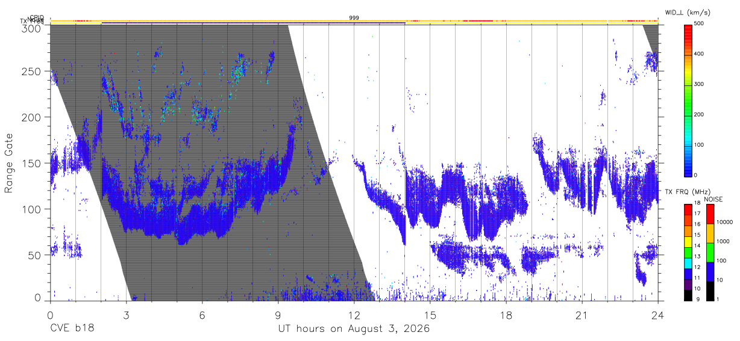Viewport: 740px width, 341px height.
Task: Click the 'Range Gate' y-axis label
Action: pyautogui.click(x=9, y=164)
